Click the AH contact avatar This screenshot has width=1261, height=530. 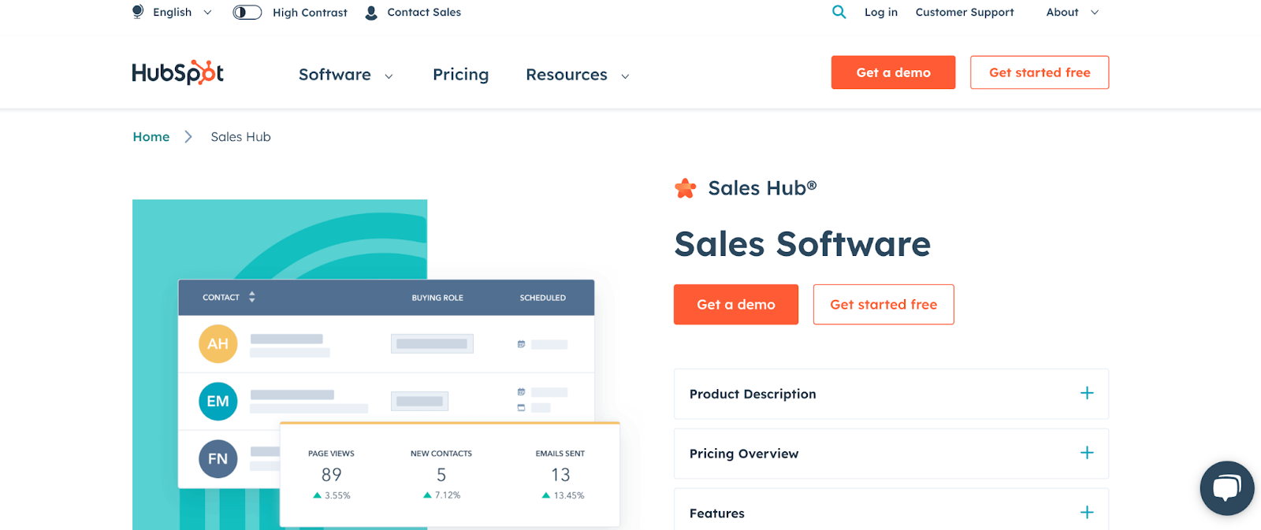218,344
